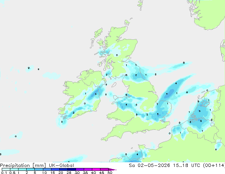Click the '30' legend scale label
The width and height of the screenshot is (225, 174).
(x=77, y=173)
